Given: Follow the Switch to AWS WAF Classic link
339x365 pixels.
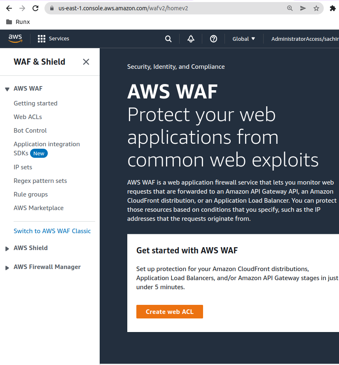Looking at the screenshot, I should (52, 231).
